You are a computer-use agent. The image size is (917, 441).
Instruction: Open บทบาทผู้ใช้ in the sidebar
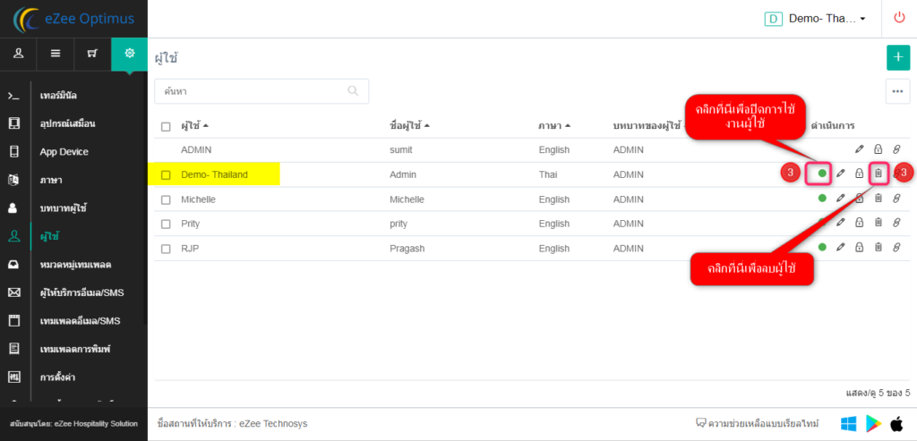64,208
